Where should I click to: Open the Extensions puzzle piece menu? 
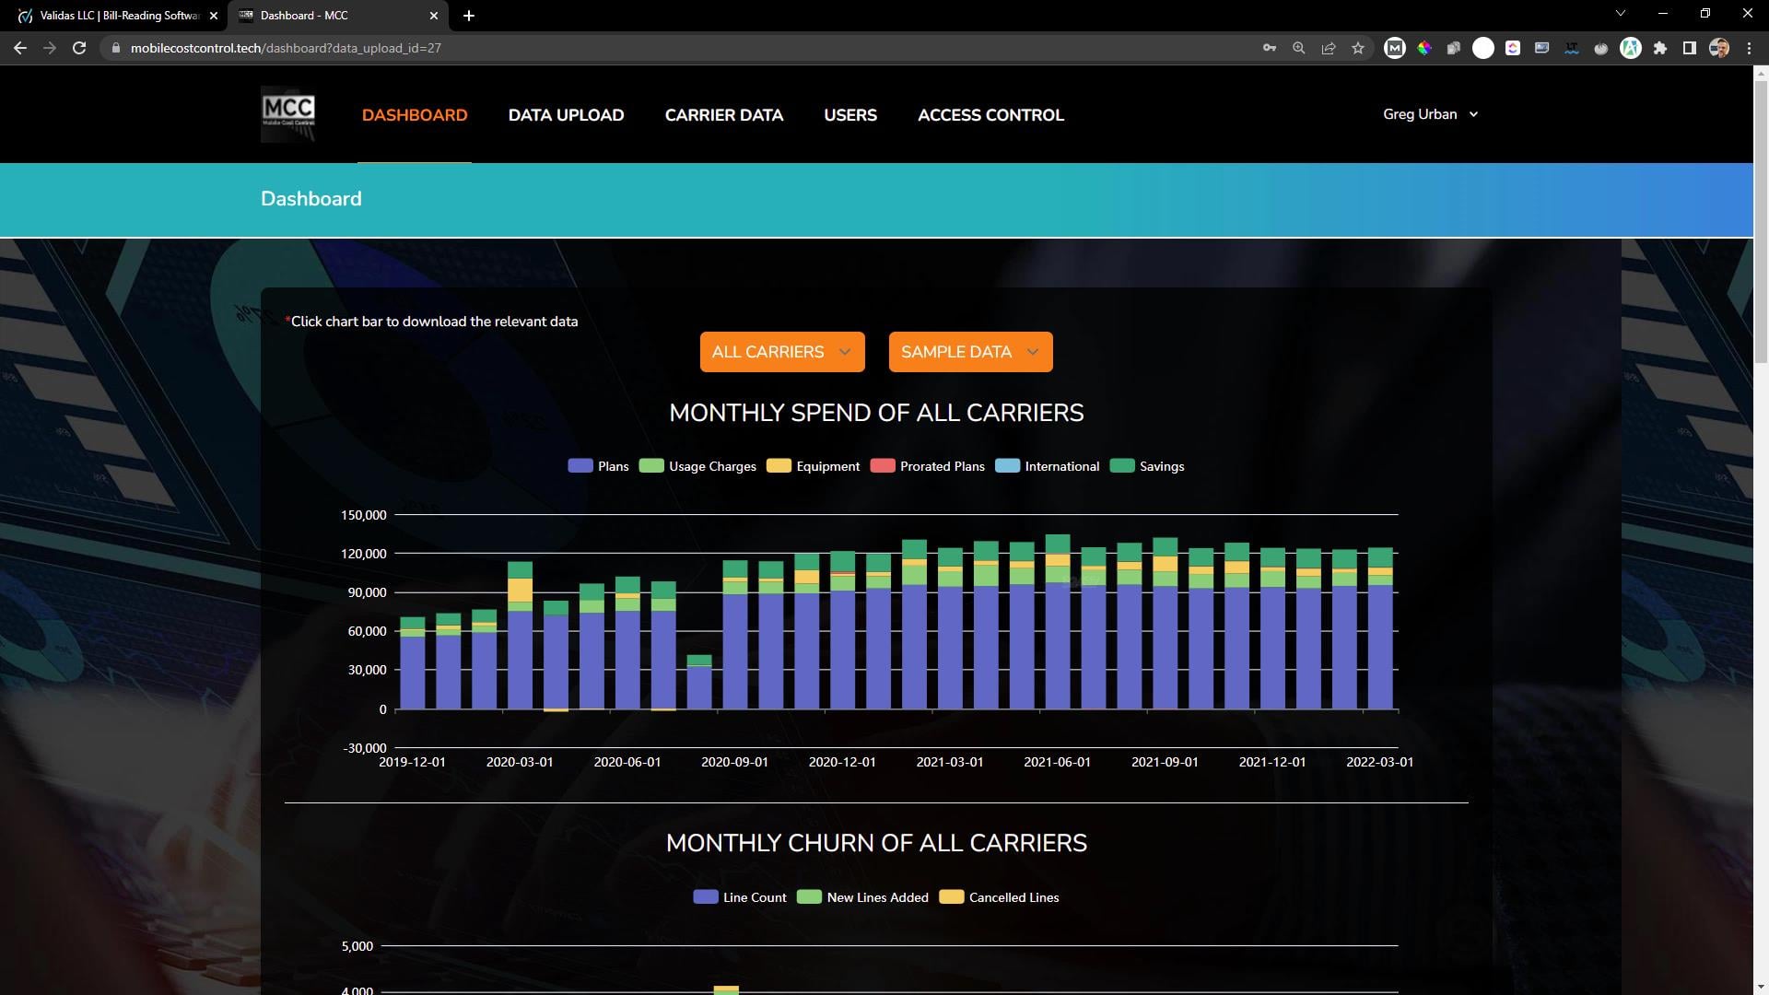tap(1659, 48)
